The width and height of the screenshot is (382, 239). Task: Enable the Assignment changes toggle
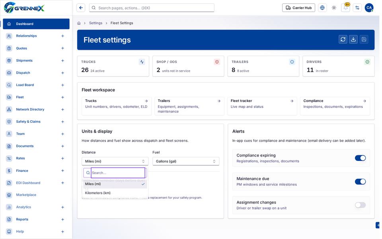click(361, 205)
